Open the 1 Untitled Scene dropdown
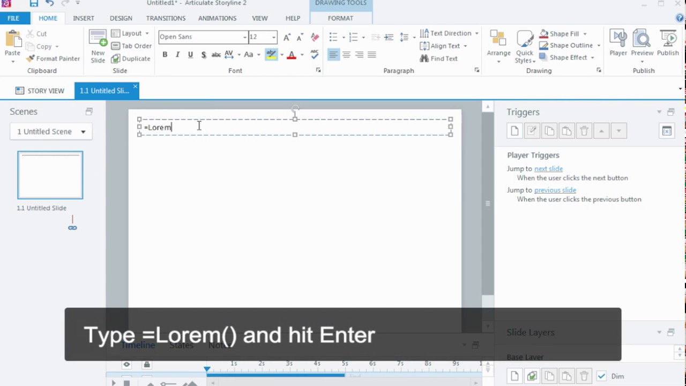The image size is (686, 386). click(51, 131)
